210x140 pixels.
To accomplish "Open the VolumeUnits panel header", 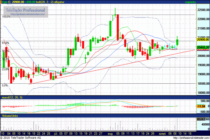I will click(x=10, y=114).
